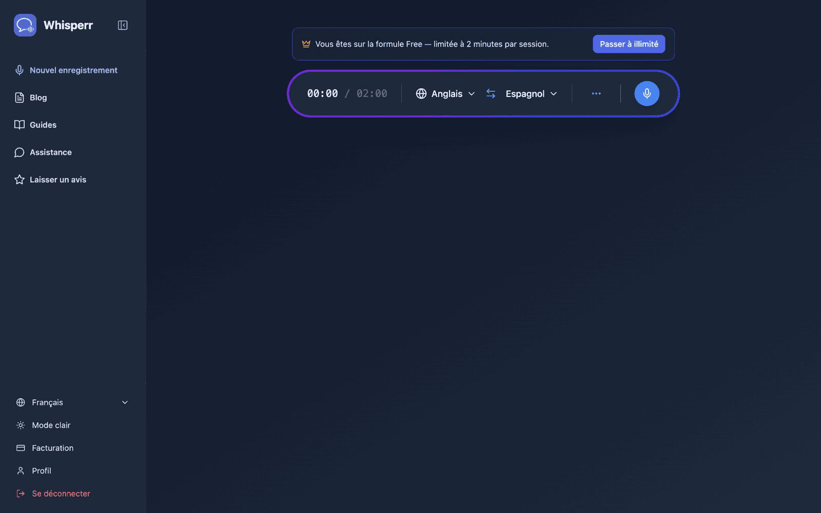The width and height of the screenshot is (821, 513).
Task: Click the logout arrow icon
Action: 21,494
